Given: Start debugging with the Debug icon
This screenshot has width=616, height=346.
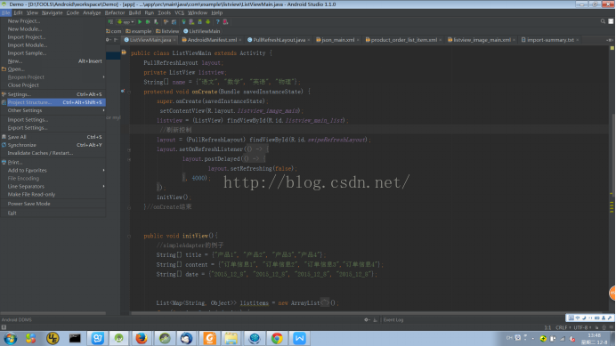Looking at the screenshot, I should pos(148,22).
